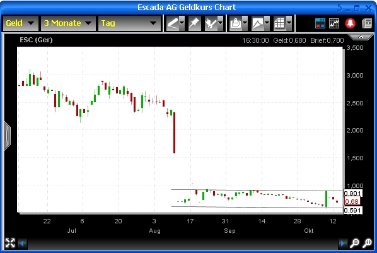Open the Geld price type dropdown
This screenshot has width=377, height=253.
tap(20, 23)
